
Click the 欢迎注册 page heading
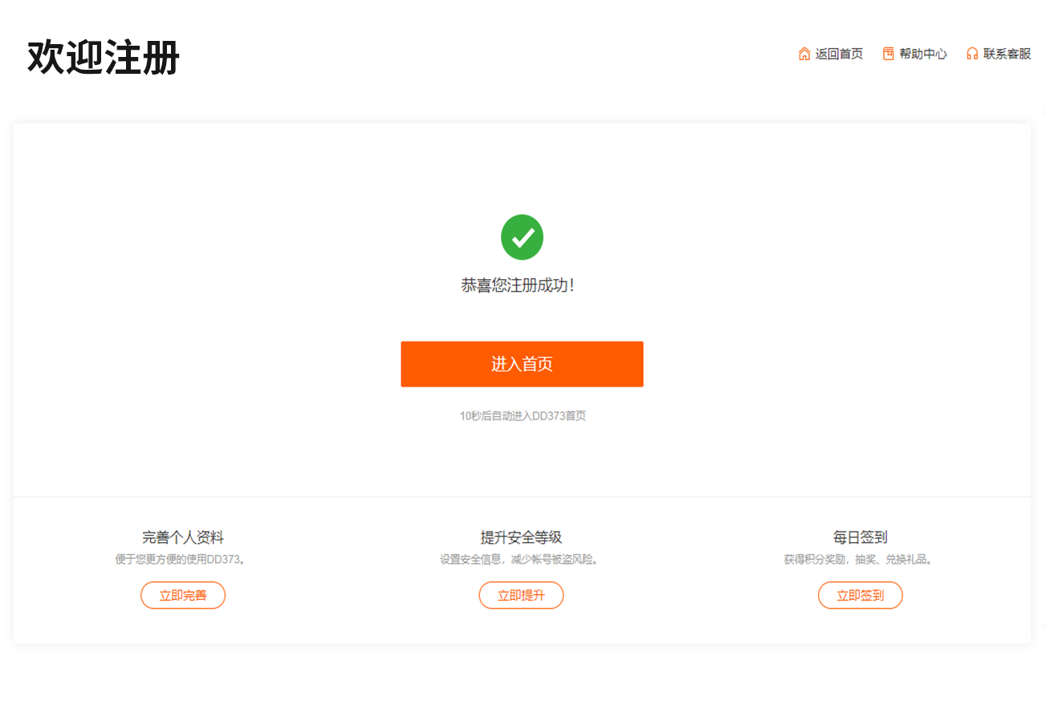pyautogui.click(x=104, y=58)
